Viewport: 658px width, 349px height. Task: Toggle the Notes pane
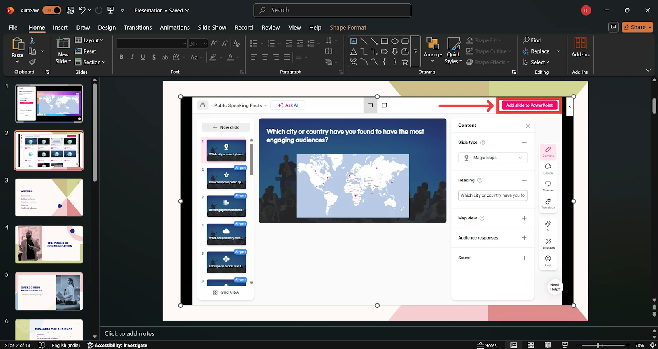pos(487,345)
